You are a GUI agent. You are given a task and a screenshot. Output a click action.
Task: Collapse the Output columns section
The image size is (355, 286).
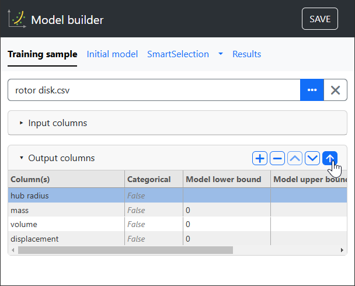(x=61, y=158)
